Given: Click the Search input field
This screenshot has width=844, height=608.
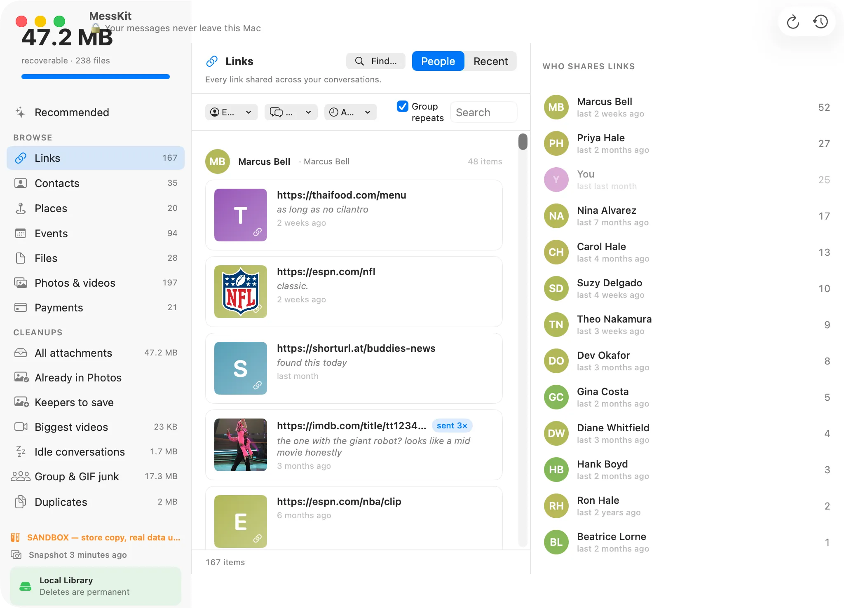Looking at the screenshot, I should tap(484, 112).
